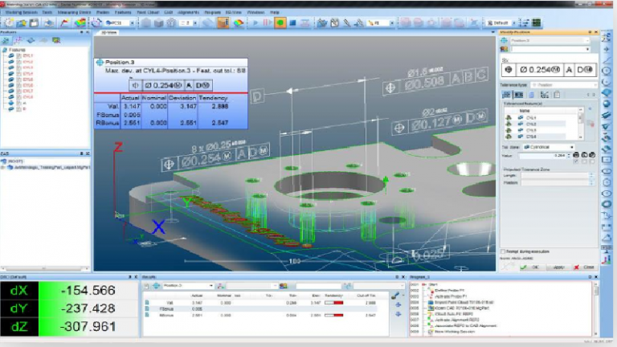Click the red remove-feature icon beside the tolerance list

[590, 124]
